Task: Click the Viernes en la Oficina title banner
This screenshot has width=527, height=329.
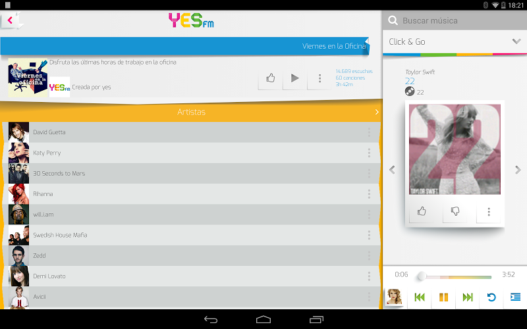Action: pyautogui.click(x=185, y=46)
